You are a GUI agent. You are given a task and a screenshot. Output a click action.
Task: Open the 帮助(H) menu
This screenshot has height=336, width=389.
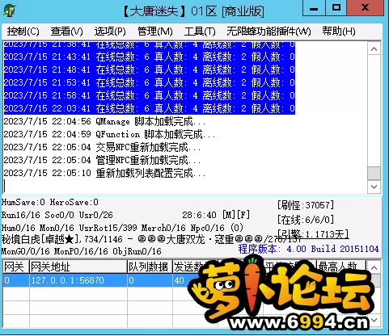click(x=339, y=31)
